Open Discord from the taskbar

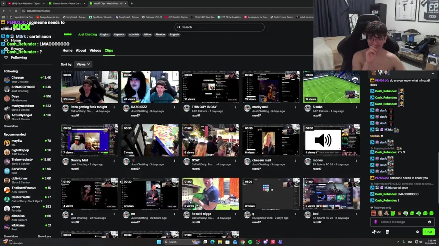[x=265, y=242]
